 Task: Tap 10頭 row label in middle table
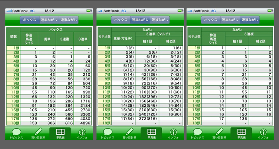[104, 88]
